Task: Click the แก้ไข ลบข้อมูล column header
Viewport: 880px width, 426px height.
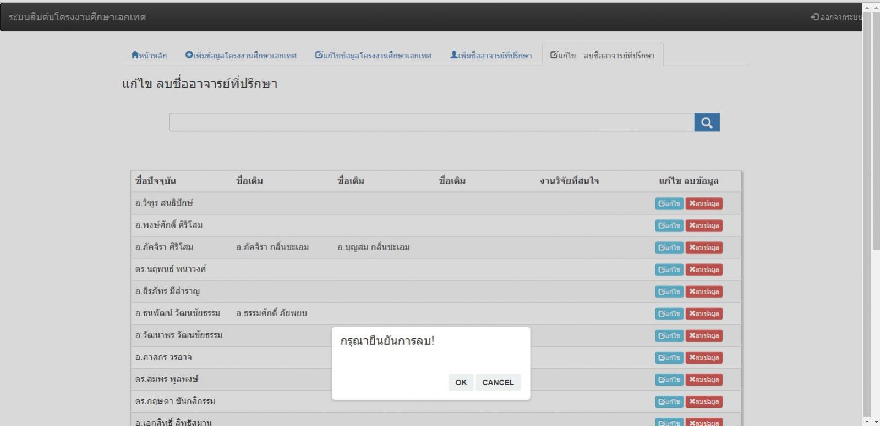Action: [x=688, y=181]
